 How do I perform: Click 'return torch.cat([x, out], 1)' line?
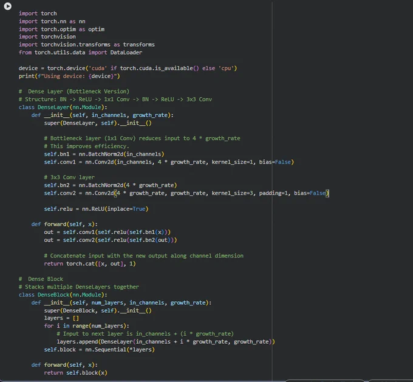[90, 264]
